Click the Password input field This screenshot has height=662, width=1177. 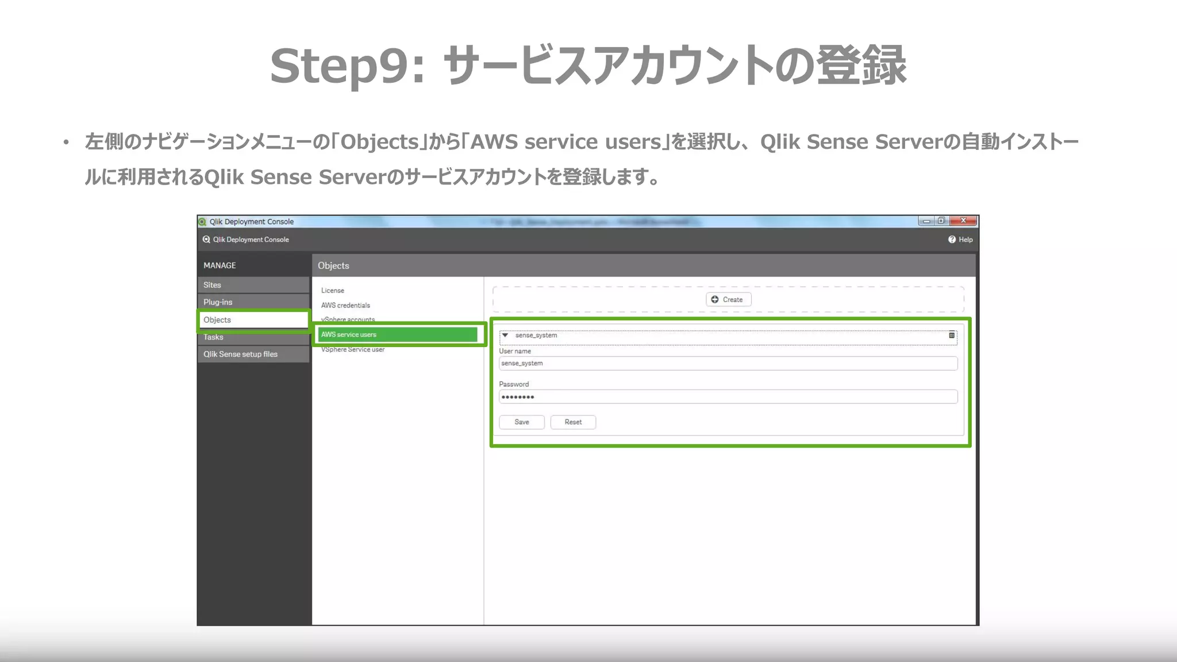(728, 397)
